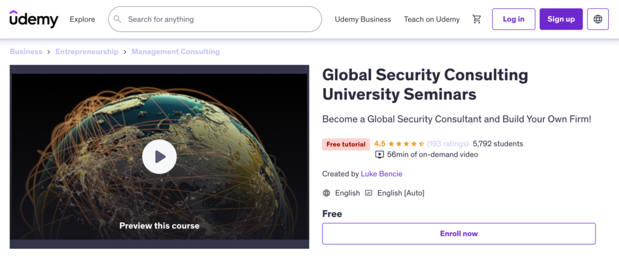Open instructor Luke Bencie's profile
The height and width of the screenshot is (259, 619).
[381, 174]
